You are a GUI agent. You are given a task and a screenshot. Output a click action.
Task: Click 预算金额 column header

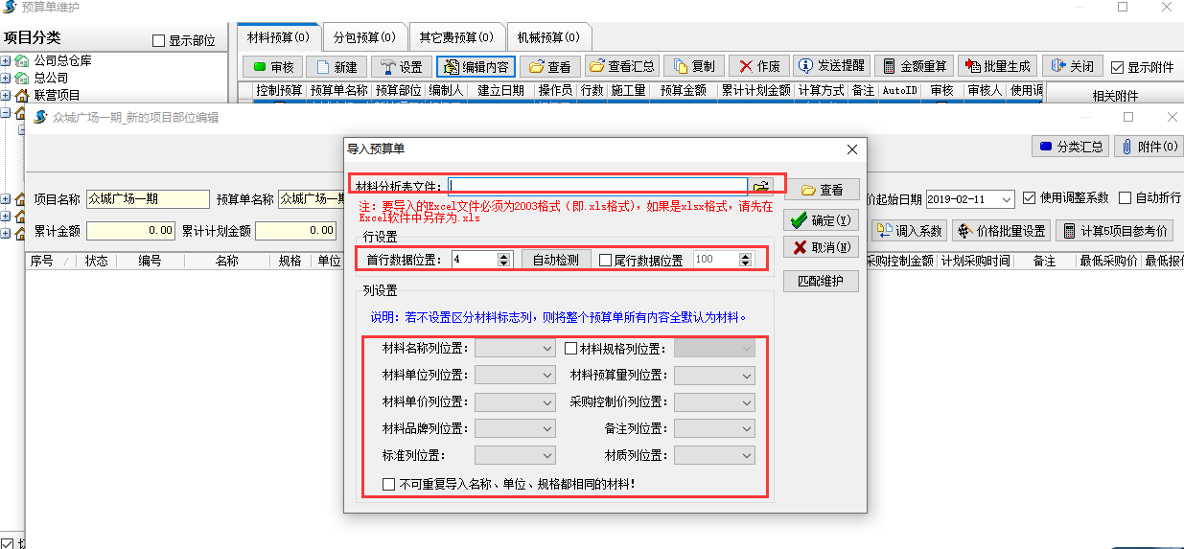[684, 90]
